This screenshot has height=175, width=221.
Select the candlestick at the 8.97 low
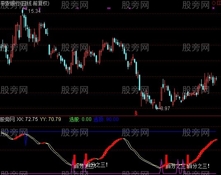click(x=156, y=106)
